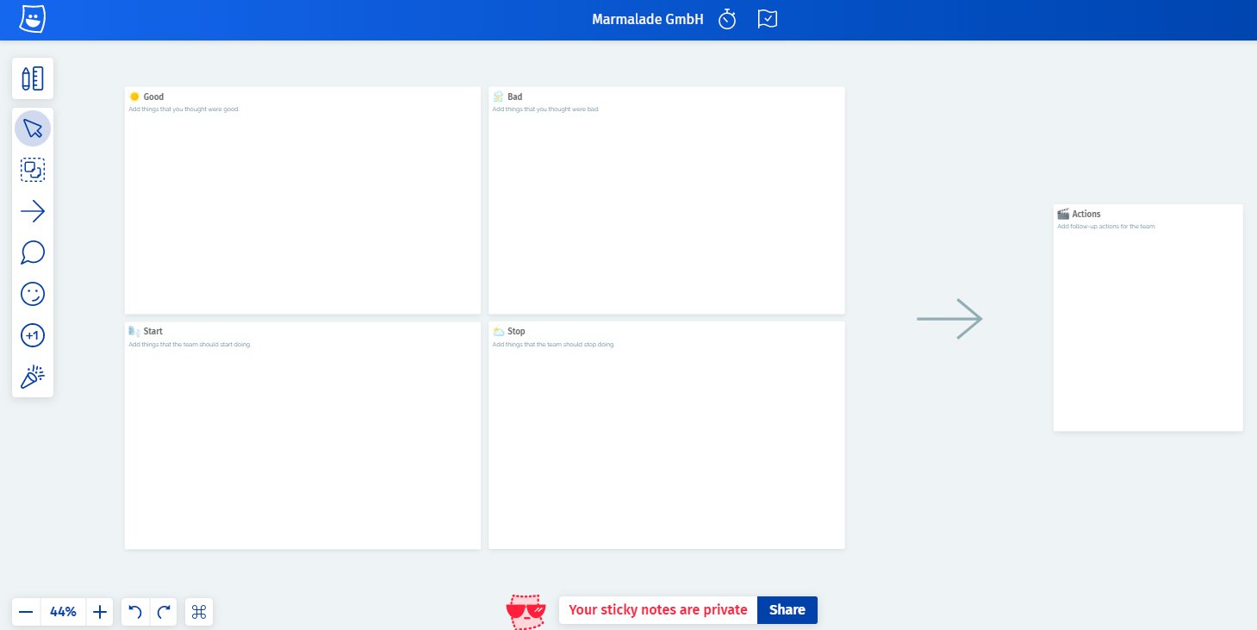Select the Actions column heading
This screenshot has width=1257, height=630.
(x=1086, y=214)
